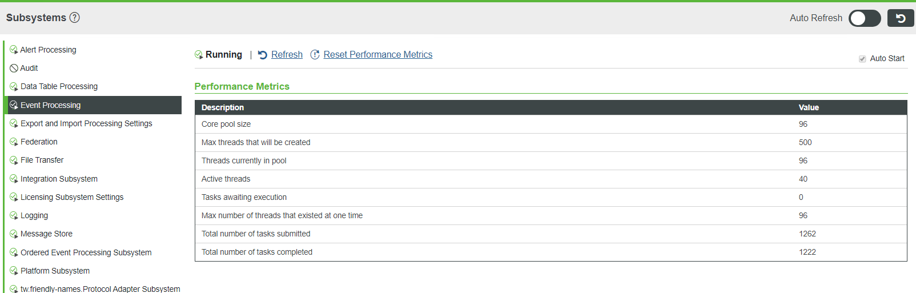The height and width of the screenshot is (293, 916).
Task: Open Data Table Processing subsystem
Action: [x=59, y=87]
